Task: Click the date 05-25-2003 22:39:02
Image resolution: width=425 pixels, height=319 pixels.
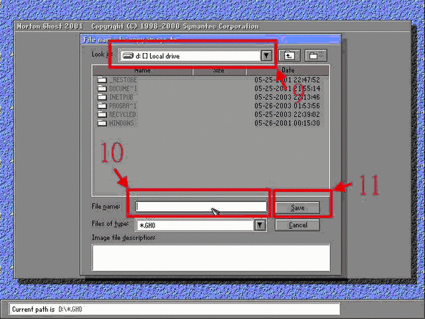Action: point(287,114)
